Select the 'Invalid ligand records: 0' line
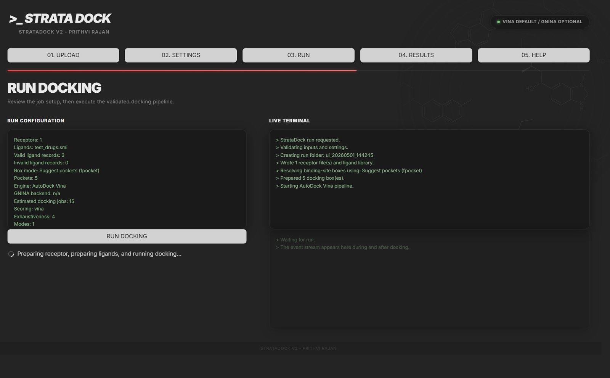This screenshot has height=378, width=610. click(41, 163)
